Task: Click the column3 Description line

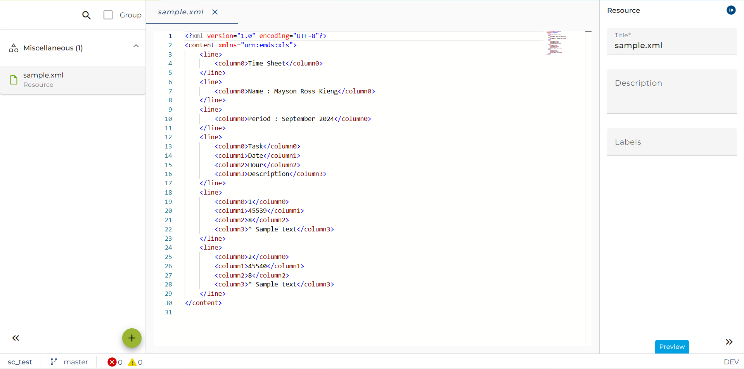Action: pyautogui.click(x=270, y=174)
